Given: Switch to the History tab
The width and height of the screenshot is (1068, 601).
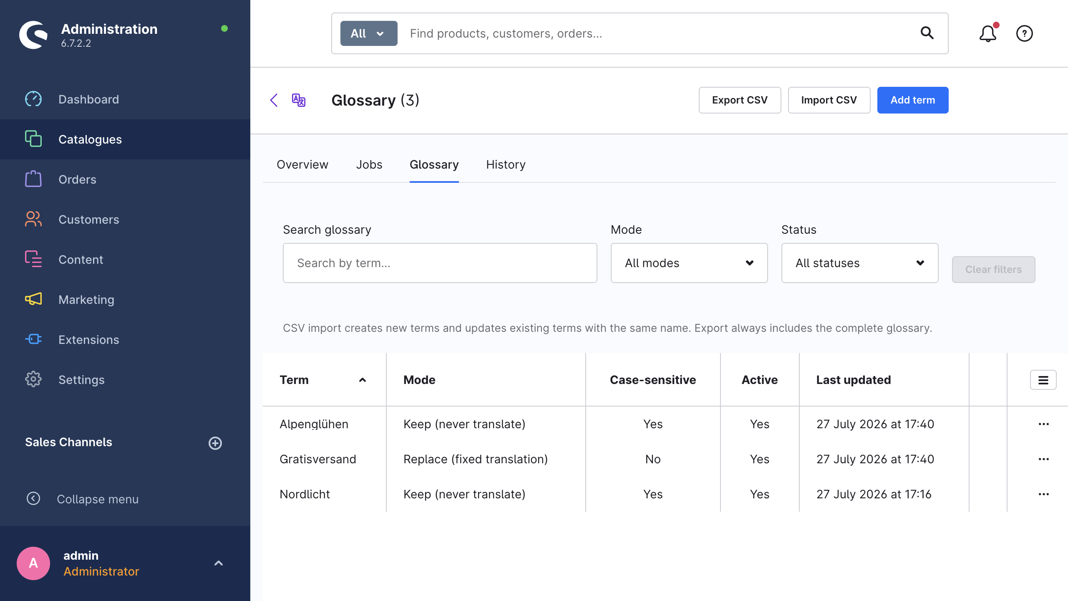Looking at the screenshot, I should pyautogui.click(x=506, y=164).
